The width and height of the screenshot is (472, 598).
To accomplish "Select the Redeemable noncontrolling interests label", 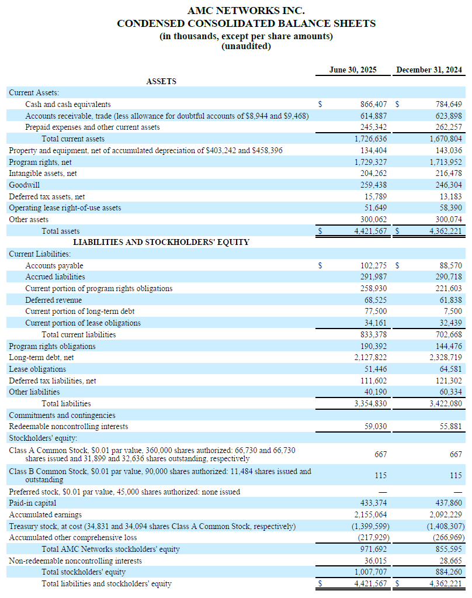I will point(68,426).
